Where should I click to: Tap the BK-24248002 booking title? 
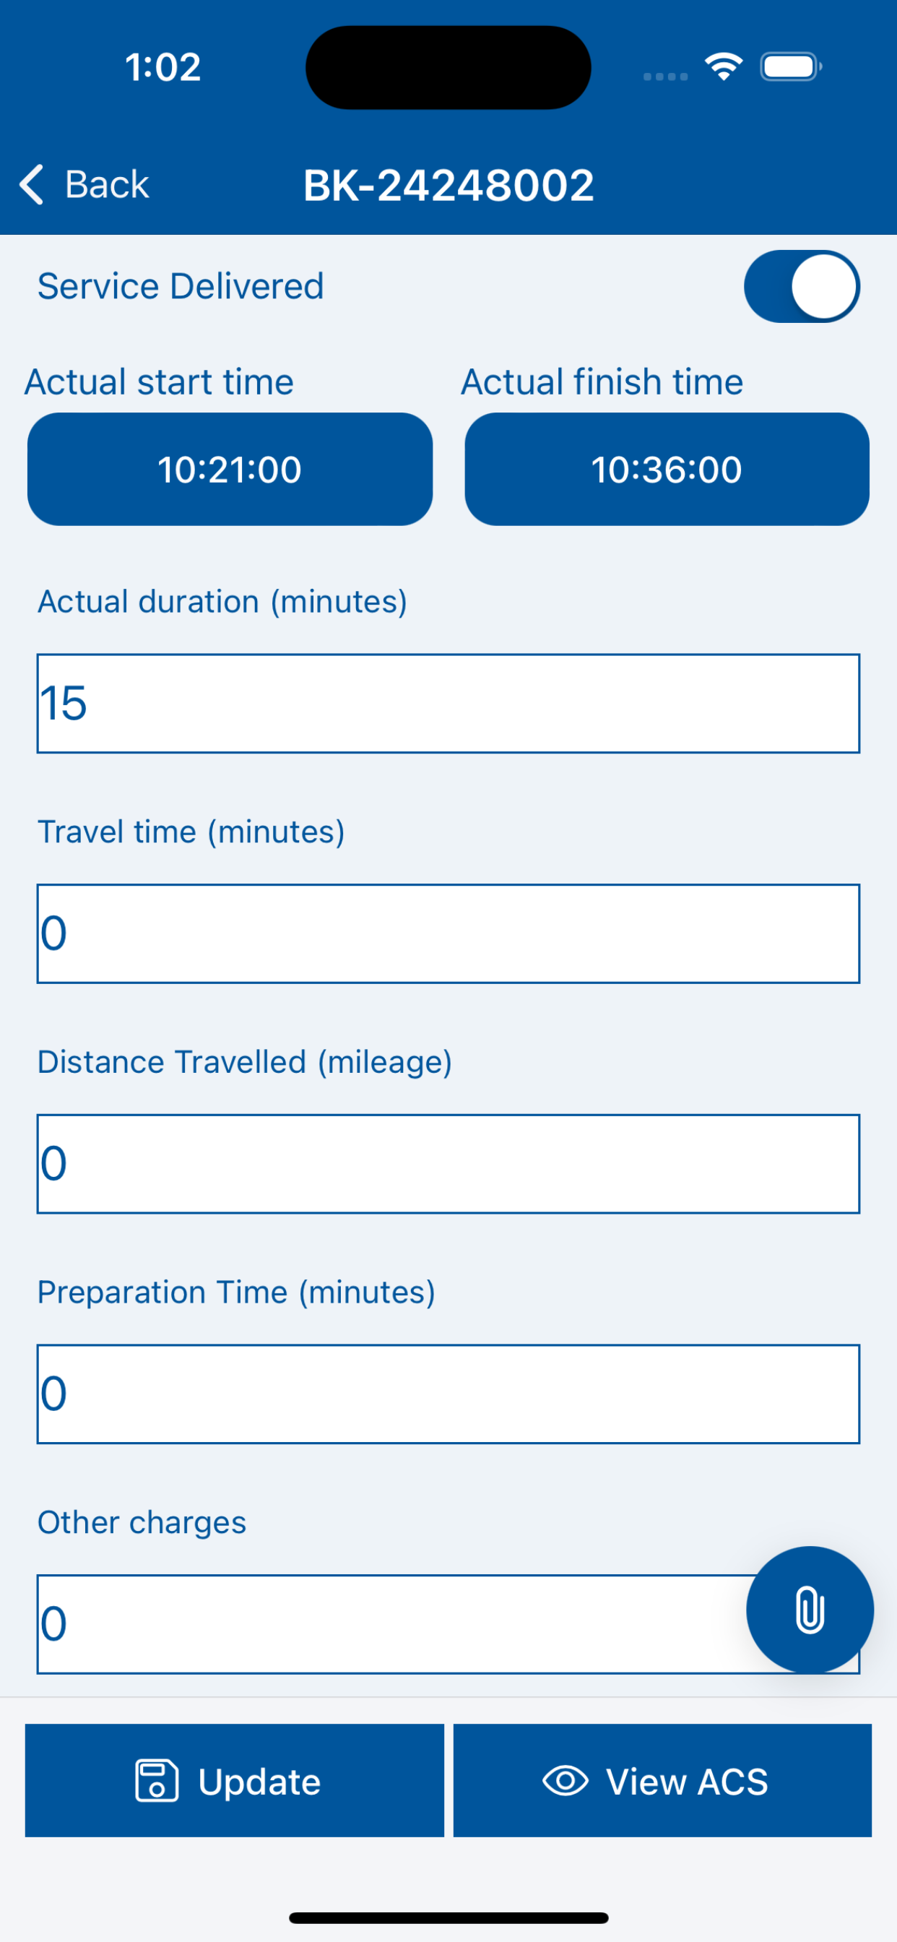click(x=448, y=186)
